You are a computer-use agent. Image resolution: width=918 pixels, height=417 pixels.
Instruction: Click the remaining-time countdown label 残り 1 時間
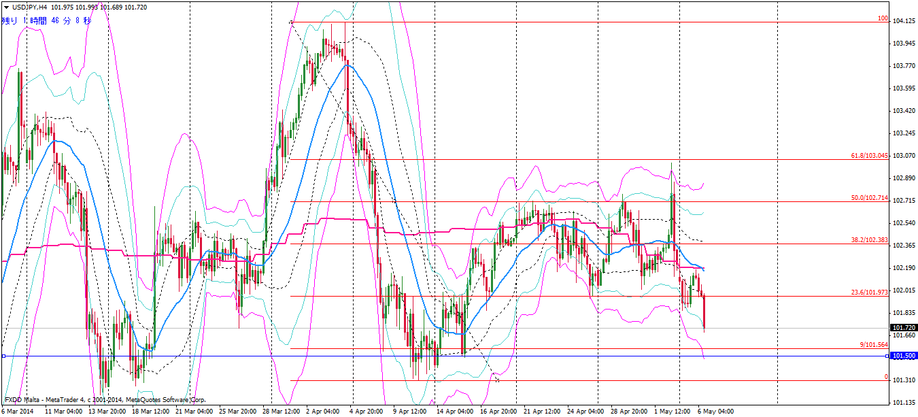[24, 20]
